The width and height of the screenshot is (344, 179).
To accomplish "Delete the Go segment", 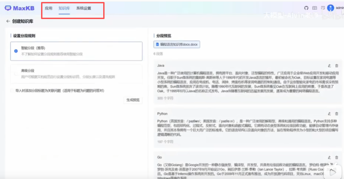I will 337,157.
